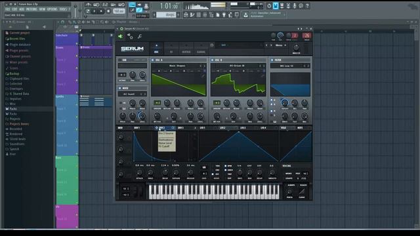The width and height of the screenshot is (420, 236).
Task: Open the channel rack toolbar icon
Action: (199, 15)
